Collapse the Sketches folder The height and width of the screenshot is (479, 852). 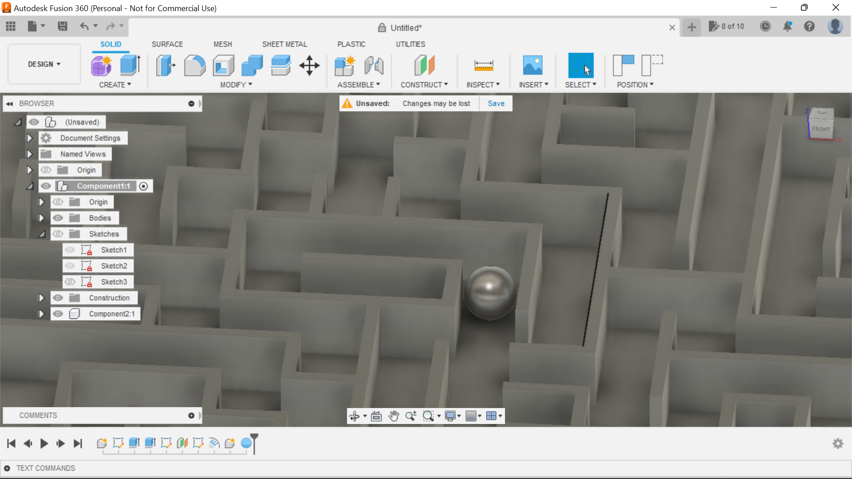42,234
